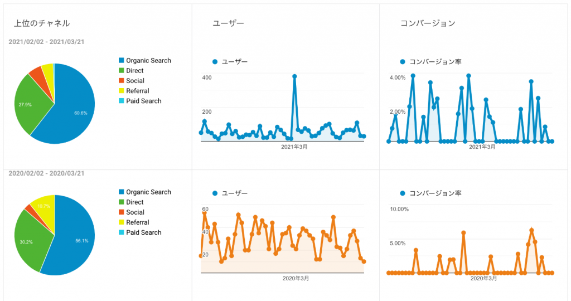Click the blue ユーザー legend dot above the 2021 chart

coord(215,61)
